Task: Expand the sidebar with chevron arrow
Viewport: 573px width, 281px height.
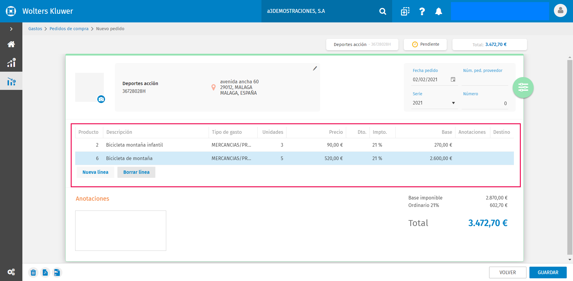Action: [x=11, y=29]
